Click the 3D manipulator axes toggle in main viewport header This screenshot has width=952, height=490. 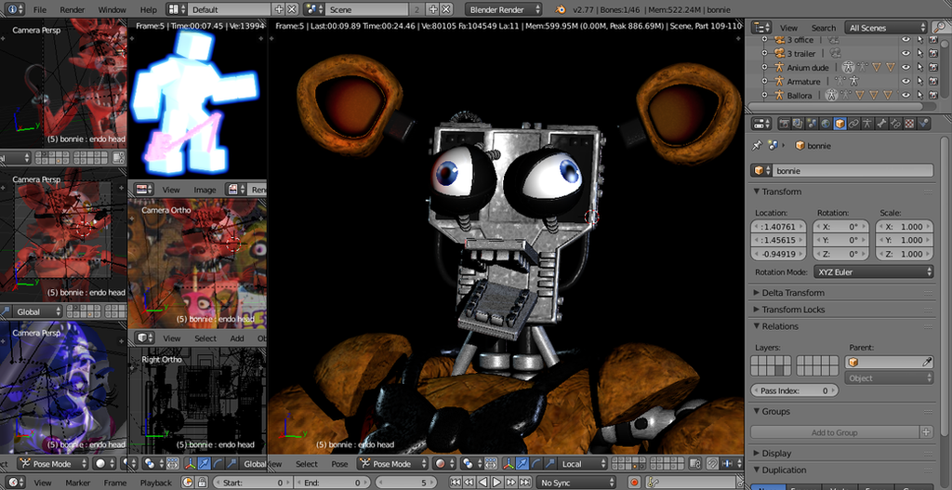pos(509,464)
